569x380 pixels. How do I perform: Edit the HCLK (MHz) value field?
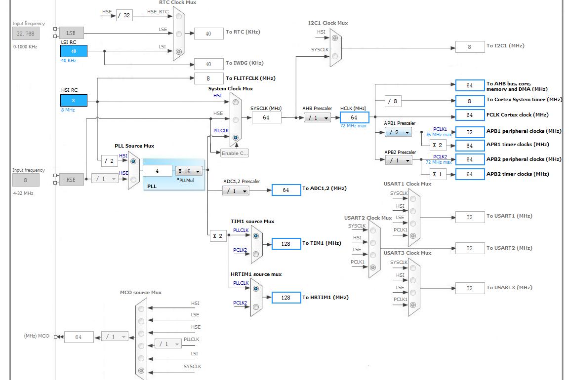[x=355, y=117]
